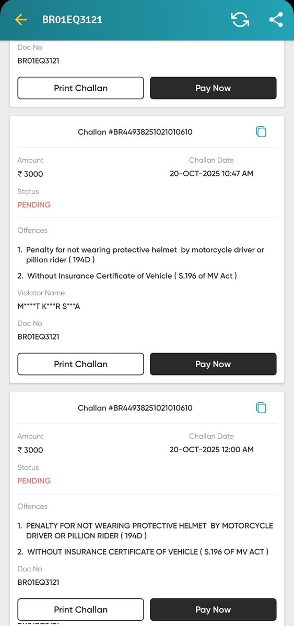Tap uppercase WITHOUT INSURANCE CERTIFICATE offence

pos(143,551)
